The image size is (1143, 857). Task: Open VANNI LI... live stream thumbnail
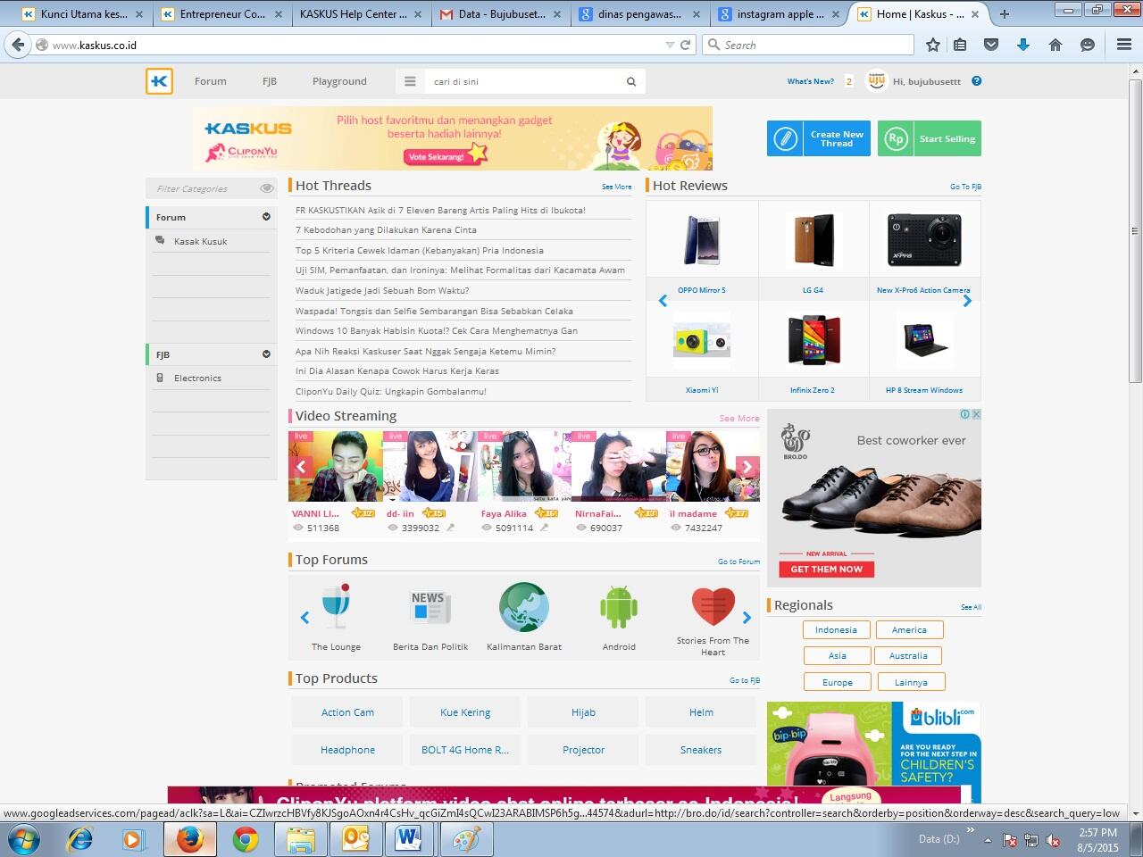[x=336, y=466]
